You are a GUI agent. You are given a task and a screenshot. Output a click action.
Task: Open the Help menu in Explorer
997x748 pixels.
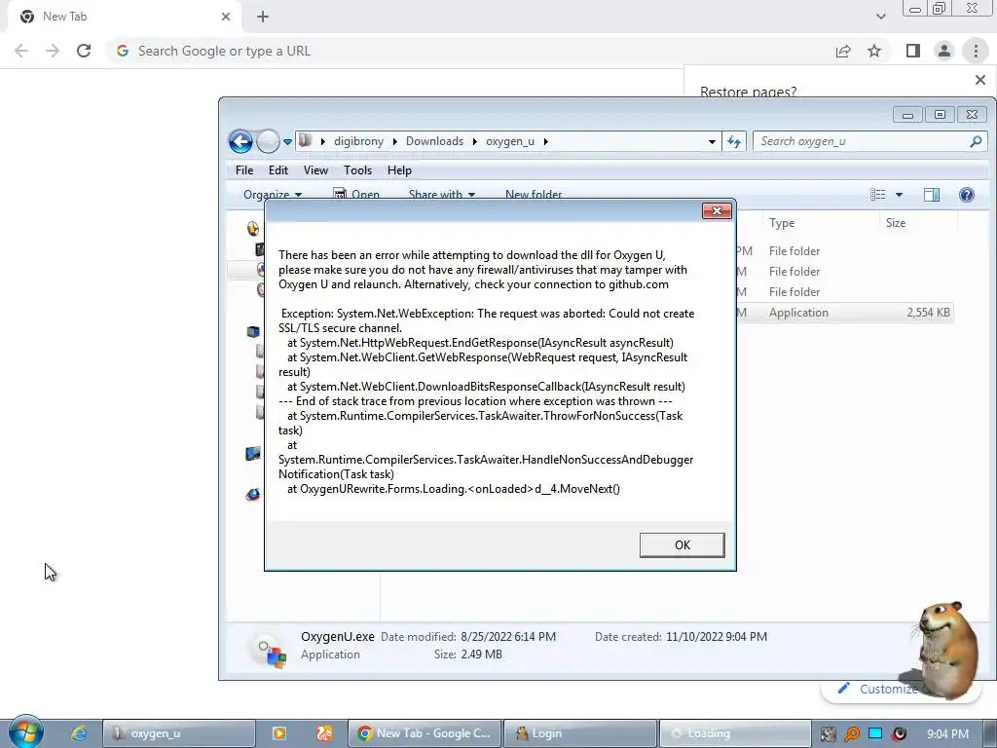[x=399, y=170]
